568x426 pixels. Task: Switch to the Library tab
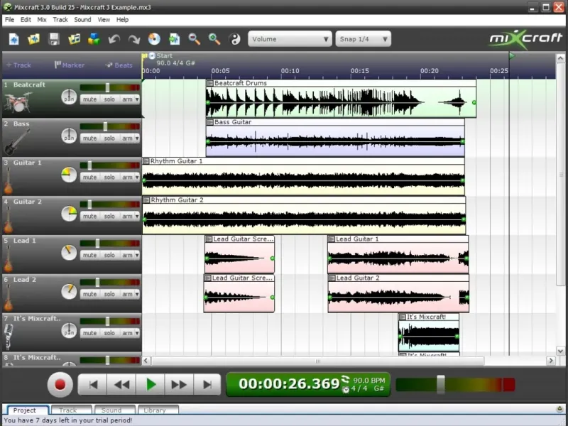pyautogui.click(x=158, y=410)
